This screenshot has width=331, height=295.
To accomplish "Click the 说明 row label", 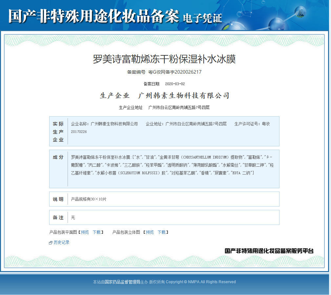I will (x=58, y=199).
